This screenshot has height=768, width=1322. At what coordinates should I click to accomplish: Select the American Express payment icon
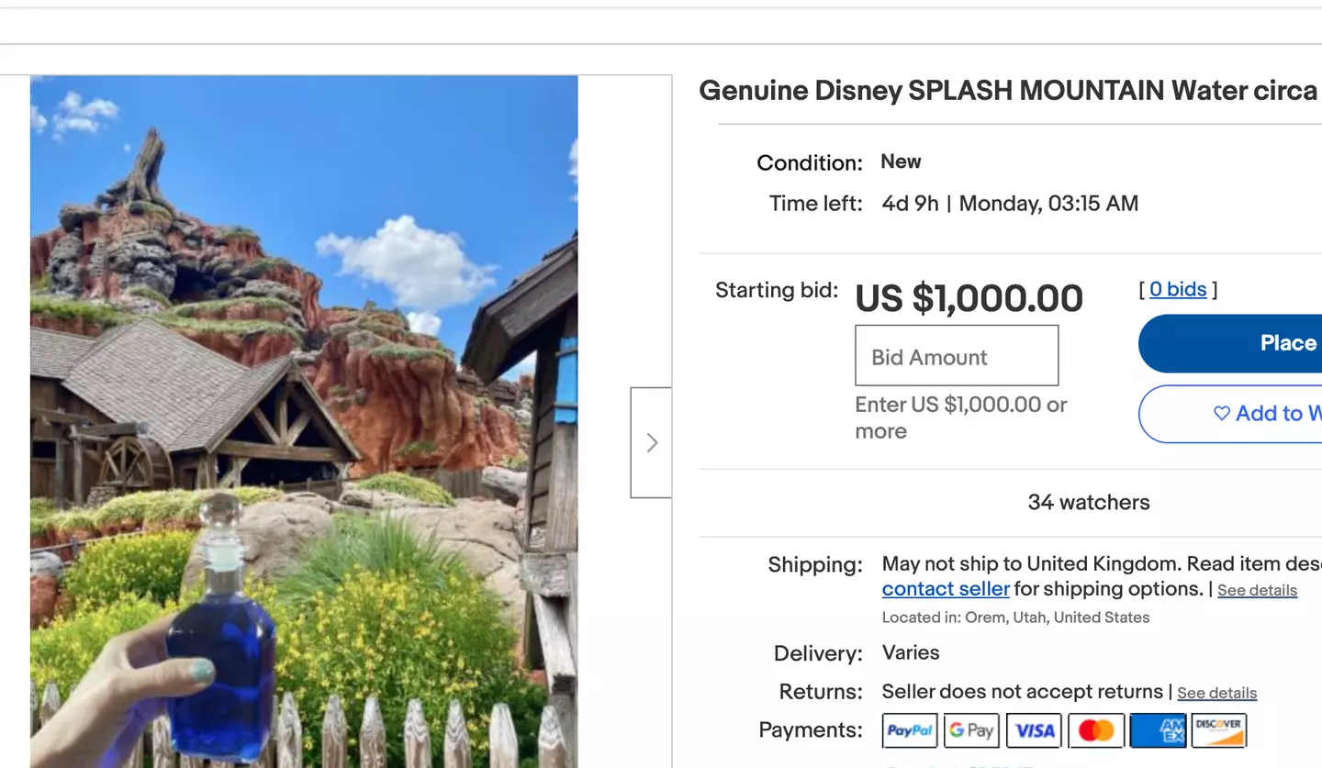[1158, 730]
